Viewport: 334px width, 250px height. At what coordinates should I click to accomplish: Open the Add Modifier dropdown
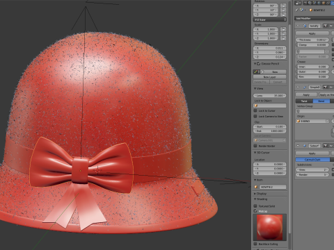pyautogui.click(x=314, y=18)
